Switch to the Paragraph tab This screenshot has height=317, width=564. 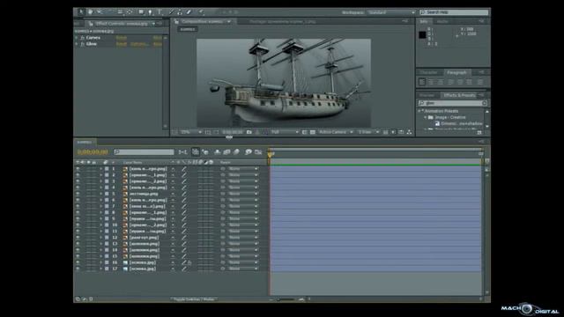(456, 72)
